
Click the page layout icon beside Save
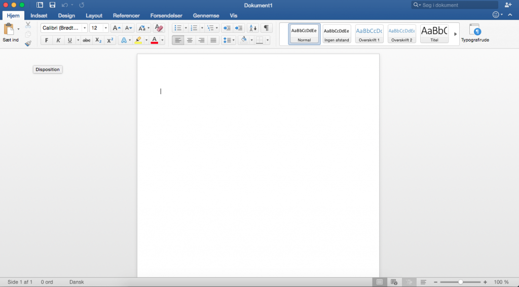[40, 5]
